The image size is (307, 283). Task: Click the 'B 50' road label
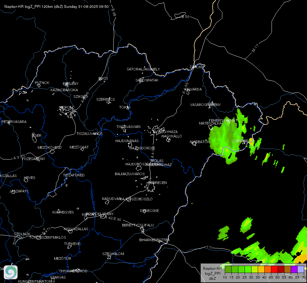click(x=185, y=17)
